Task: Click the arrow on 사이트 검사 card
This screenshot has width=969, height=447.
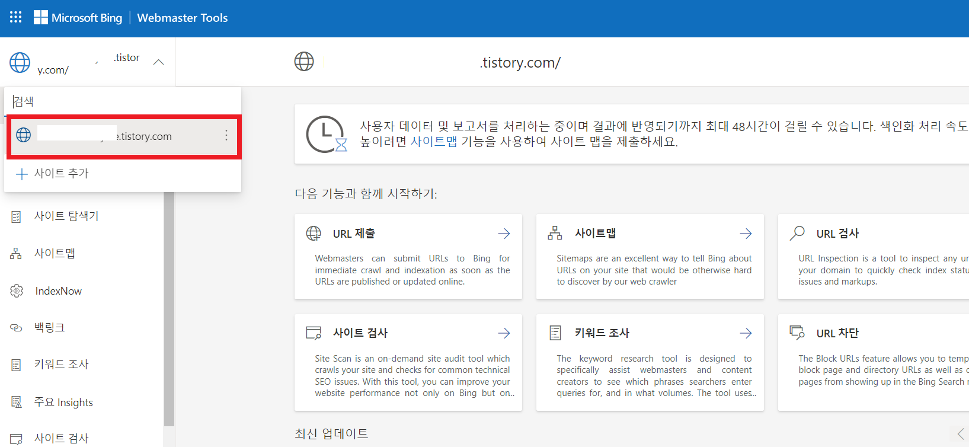Action: 504,333
